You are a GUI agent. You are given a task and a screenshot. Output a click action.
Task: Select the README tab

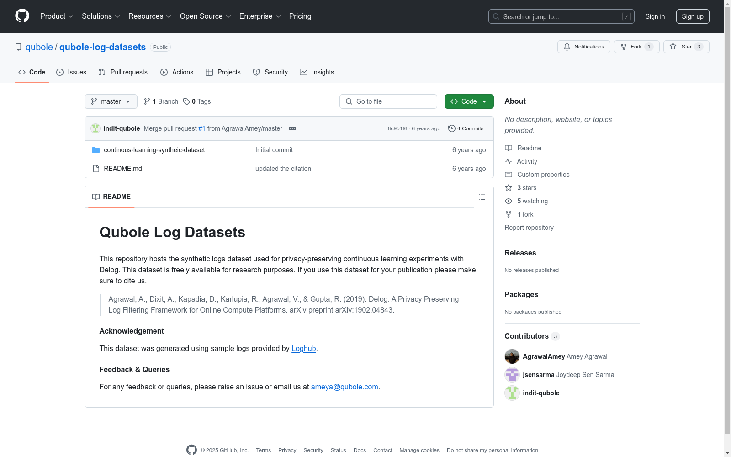click(x=111, y=197)
